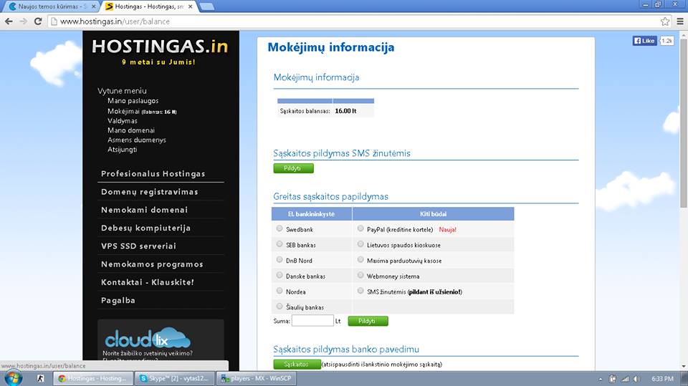This screenshot has width=688, height=386.
Task: Click the taskbar clock 6:33 PM
Action: pyautogui.click(x=662, y=379)
